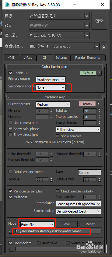Enable Show direct light checkbox

[10, 135]
